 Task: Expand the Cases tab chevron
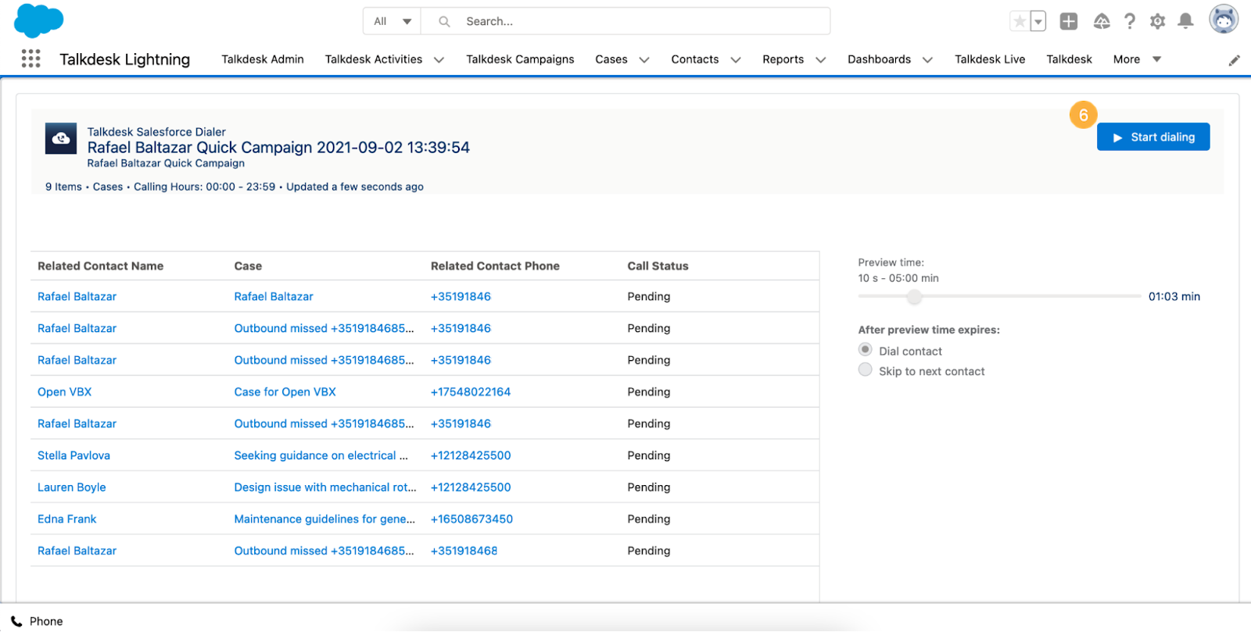pos(644,60)
